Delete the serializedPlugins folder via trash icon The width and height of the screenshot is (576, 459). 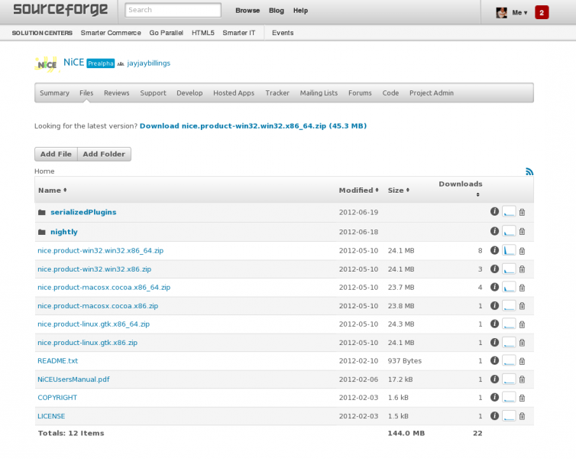tap(522, 212)
